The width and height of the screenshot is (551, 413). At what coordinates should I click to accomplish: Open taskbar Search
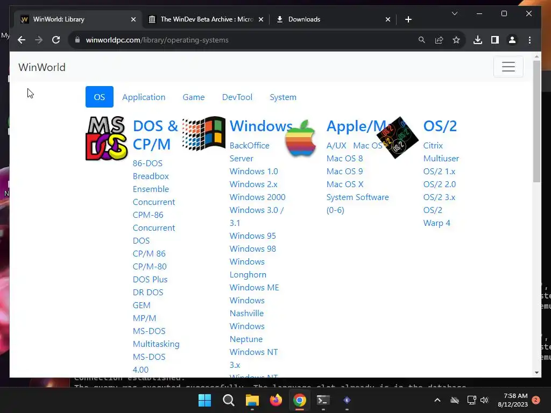tap(228, 400)
